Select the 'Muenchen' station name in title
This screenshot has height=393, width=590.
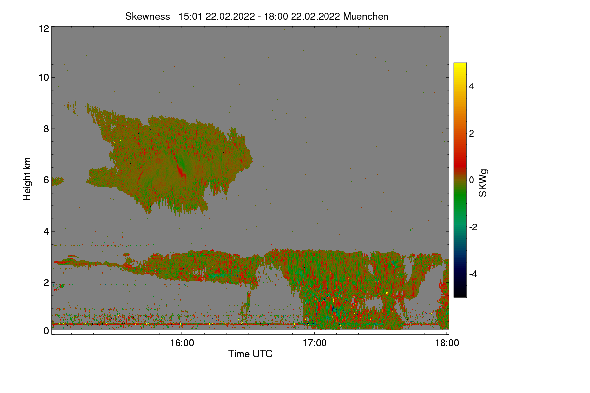pos(366,16)
